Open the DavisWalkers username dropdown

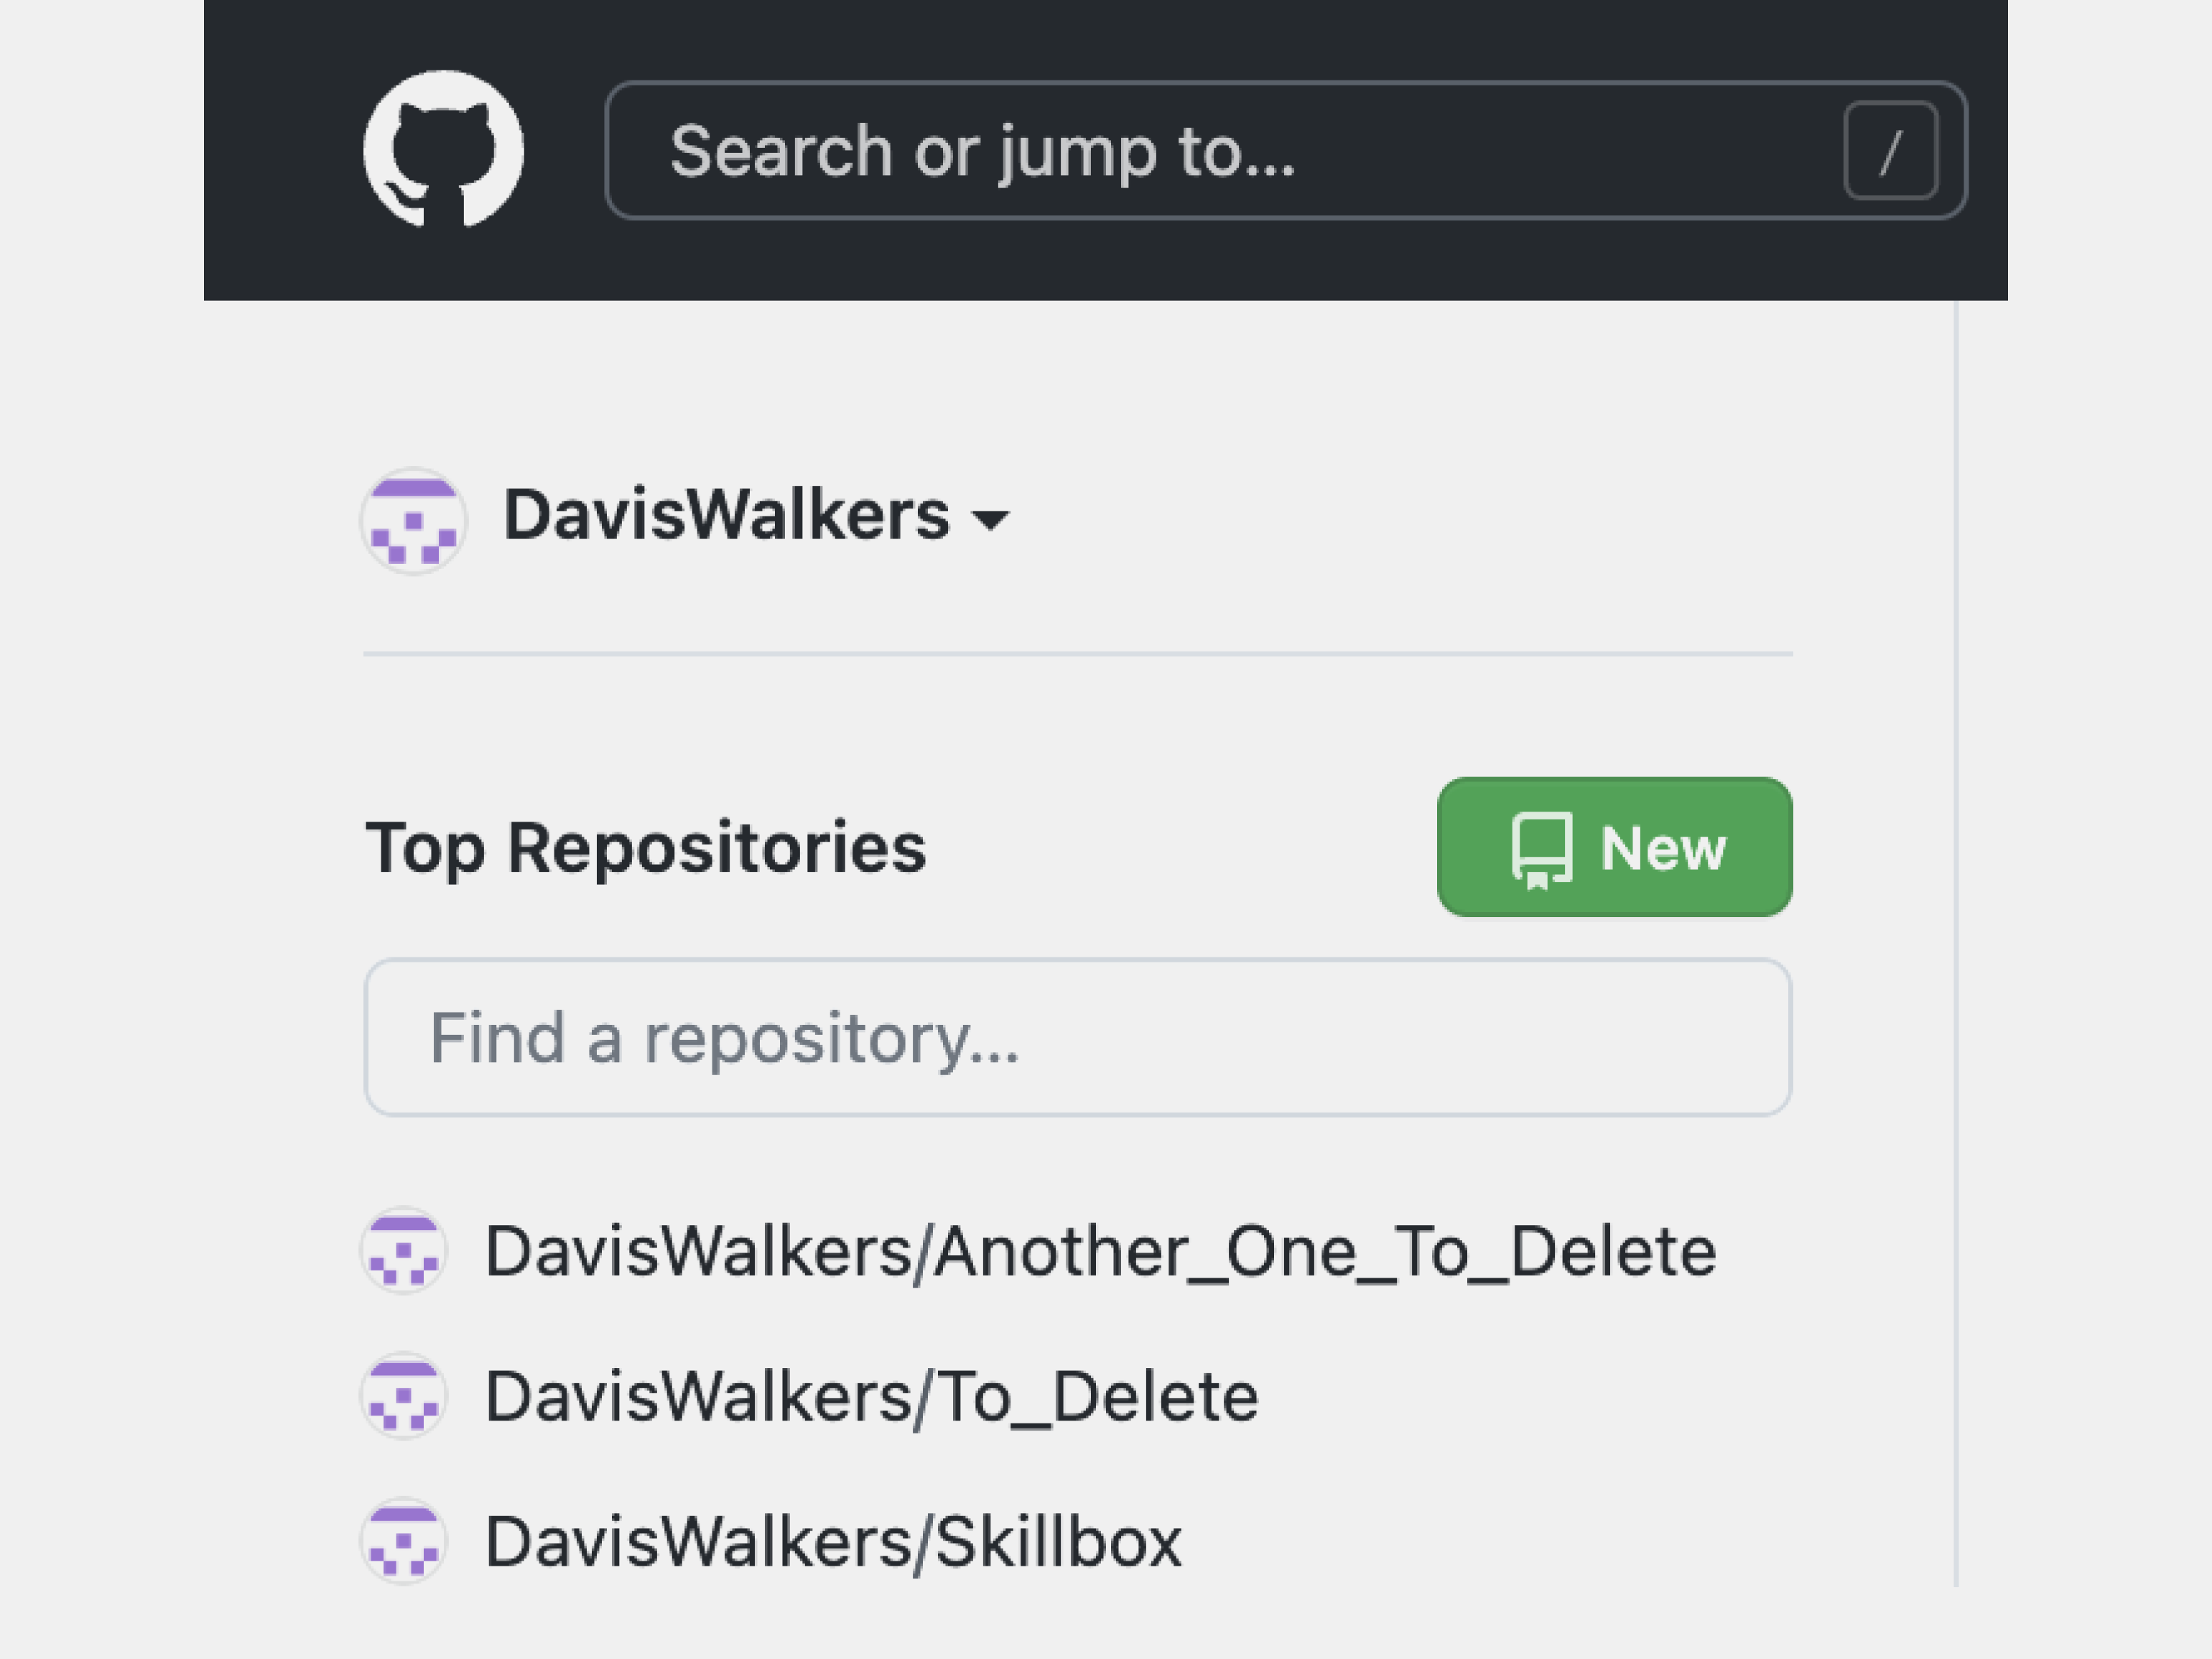pos(726,516)
